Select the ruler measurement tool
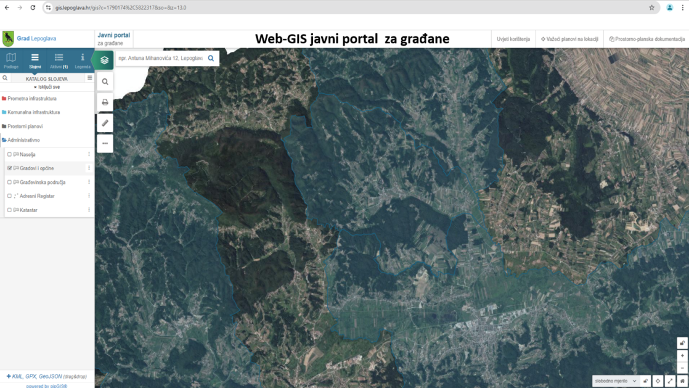Image resolution: width=689 pixels, height=388 pixels. pos(105,123)
